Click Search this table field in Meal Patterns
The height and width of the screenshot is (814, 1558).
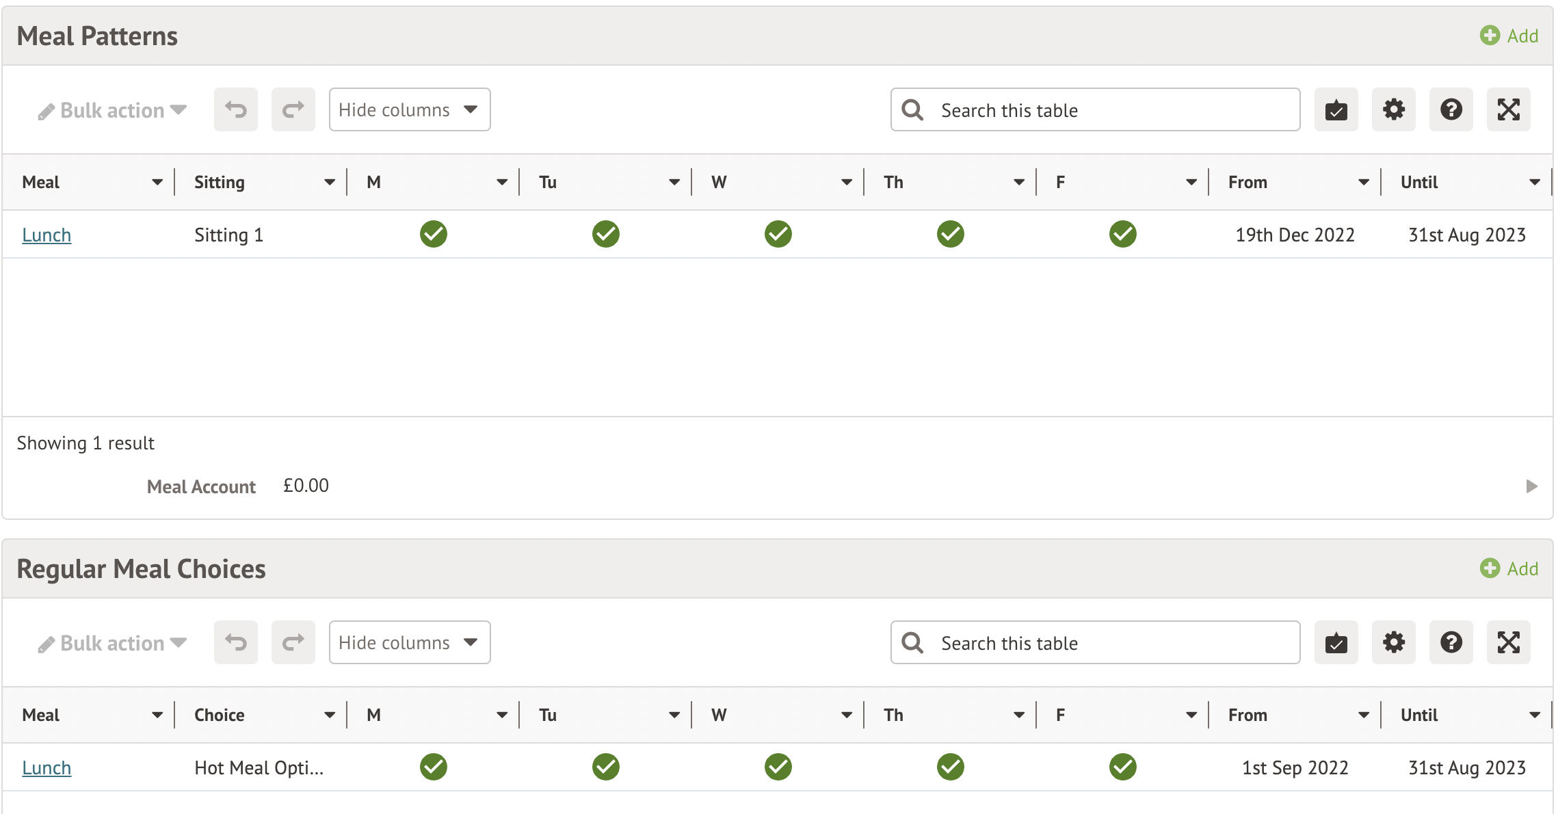point(1094,109)
